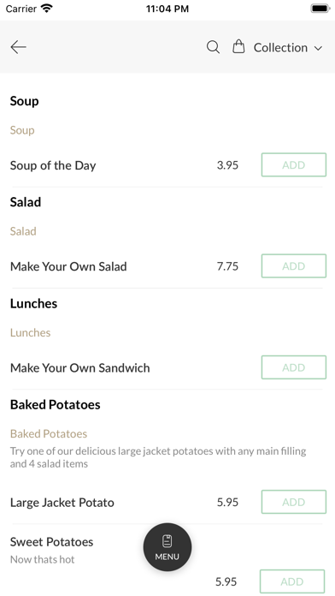Tap the Baked Potatoes section heading
Image resolution: width=335 pixels, height=596 pixels.
point(55,404)
